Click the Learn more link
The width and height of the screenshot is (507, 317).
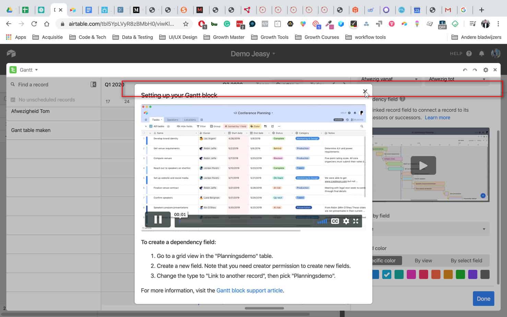click(437, 117)
